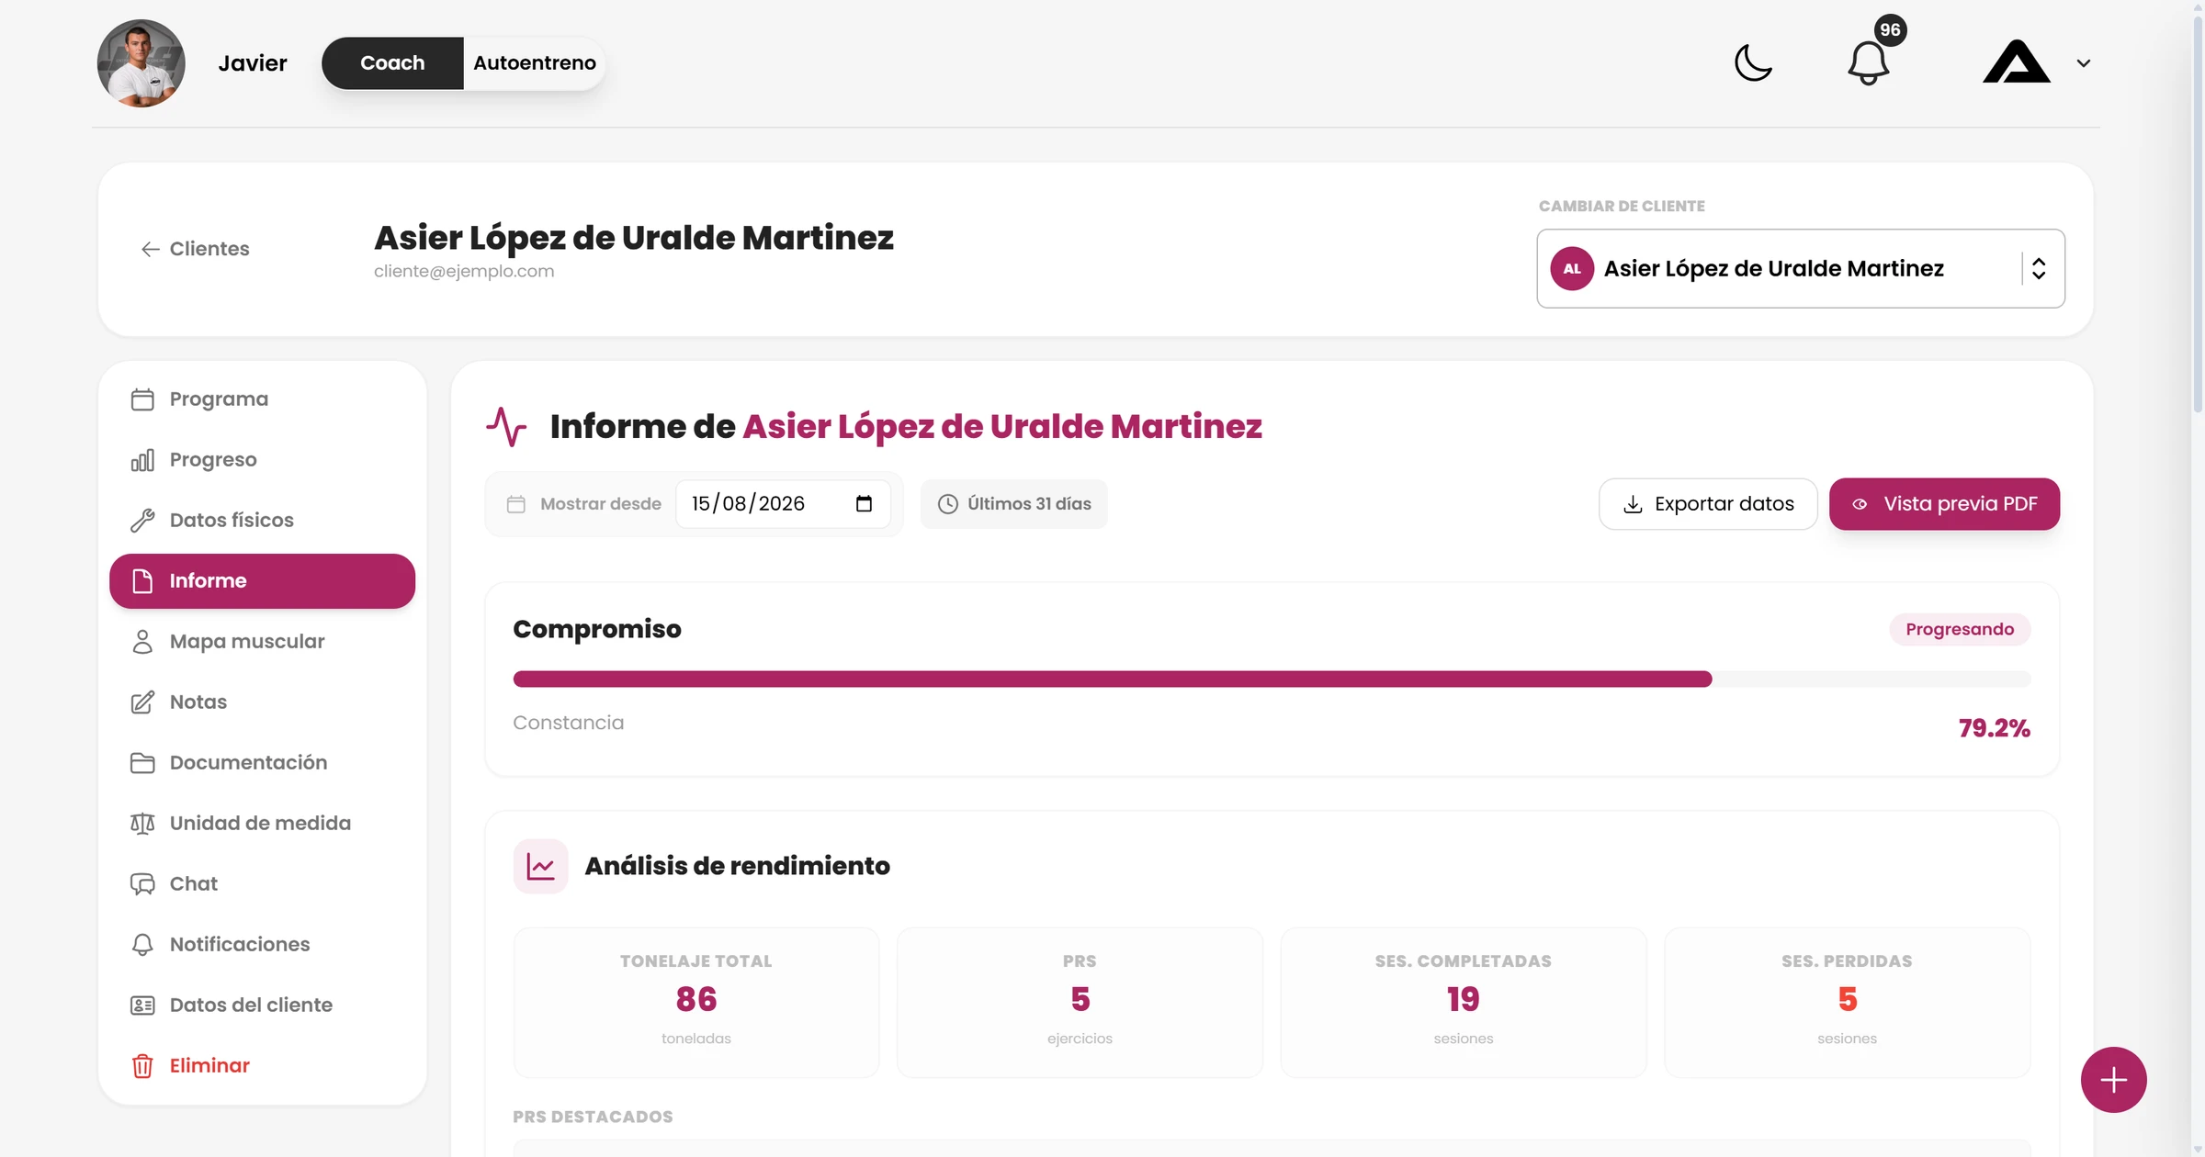
Task: Click the Análisis de rendimiento chart icon
Action: 541,866
